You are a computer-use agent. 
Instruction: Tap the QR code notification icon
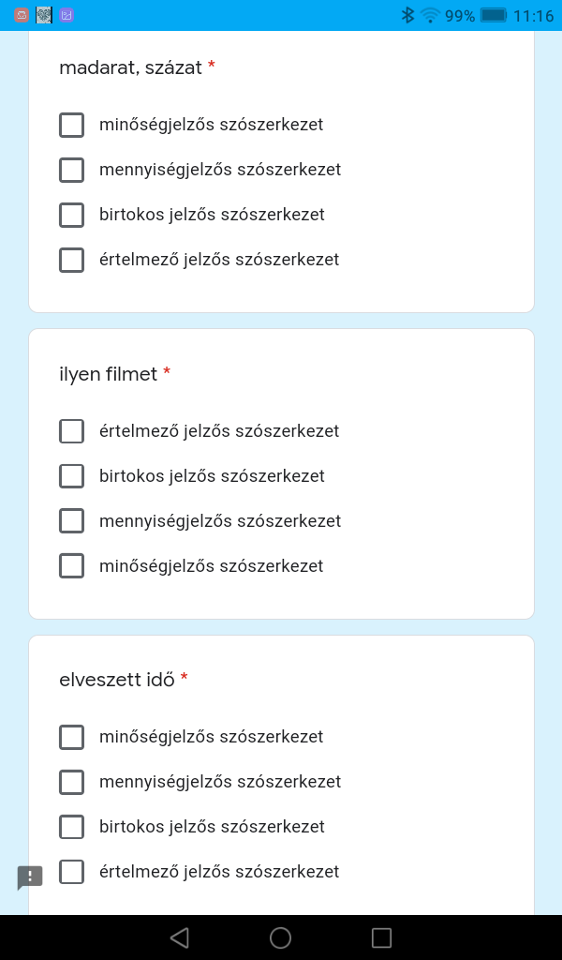tap(44, 15)
